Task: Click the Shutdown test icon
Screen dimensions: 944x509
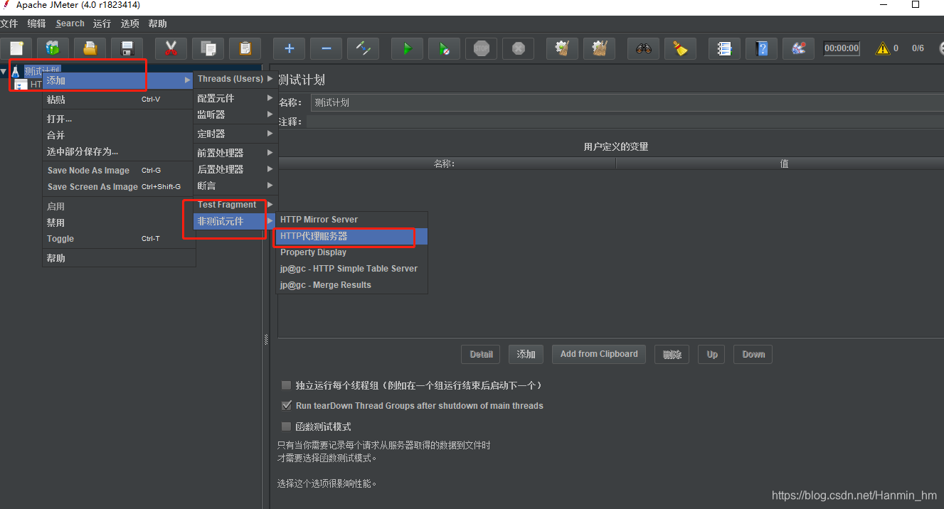Action: click(x=518, y=49)
